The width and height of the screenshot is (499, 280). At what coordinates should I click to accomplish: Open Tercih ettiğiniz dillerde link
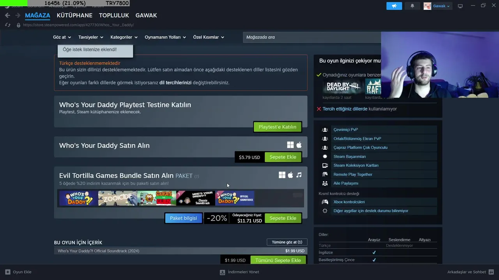pyautogui.click(x=345, y=109)
